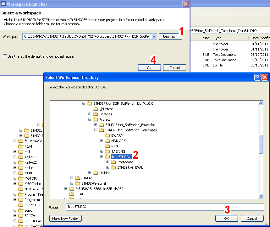Select the STM324xG_EVAL folder icon
The width and height of the screenshot is (270, 227).
[113, 167]
